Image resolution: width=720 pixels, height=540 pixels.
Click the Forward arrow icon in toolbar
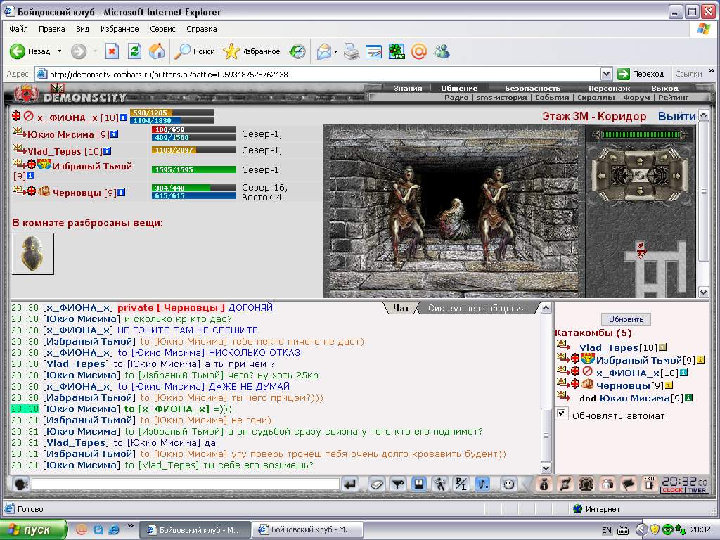tap(79, 51)
